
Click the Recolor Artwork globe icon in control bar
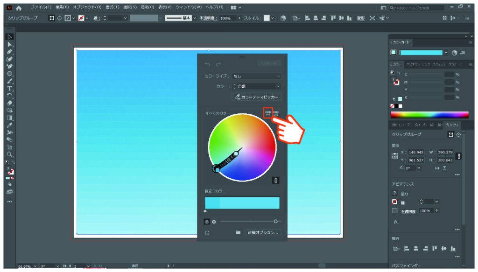(283, 18)
